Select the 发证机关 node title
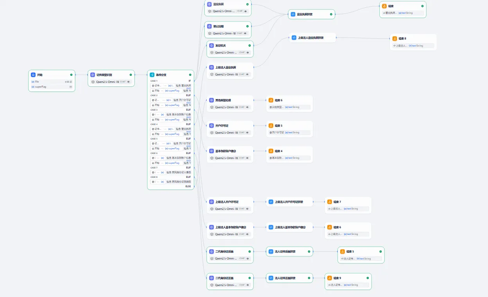Screen dimensions: 488x297 click(x=221, y=45)
